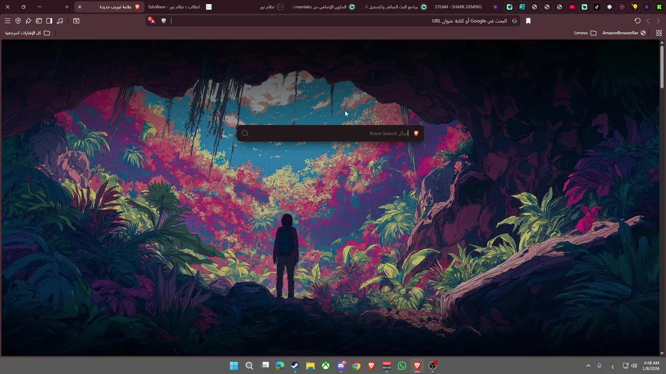Open the music note playlist icon
The width and height of the screenshot is (666, 374).
point(60,21)
